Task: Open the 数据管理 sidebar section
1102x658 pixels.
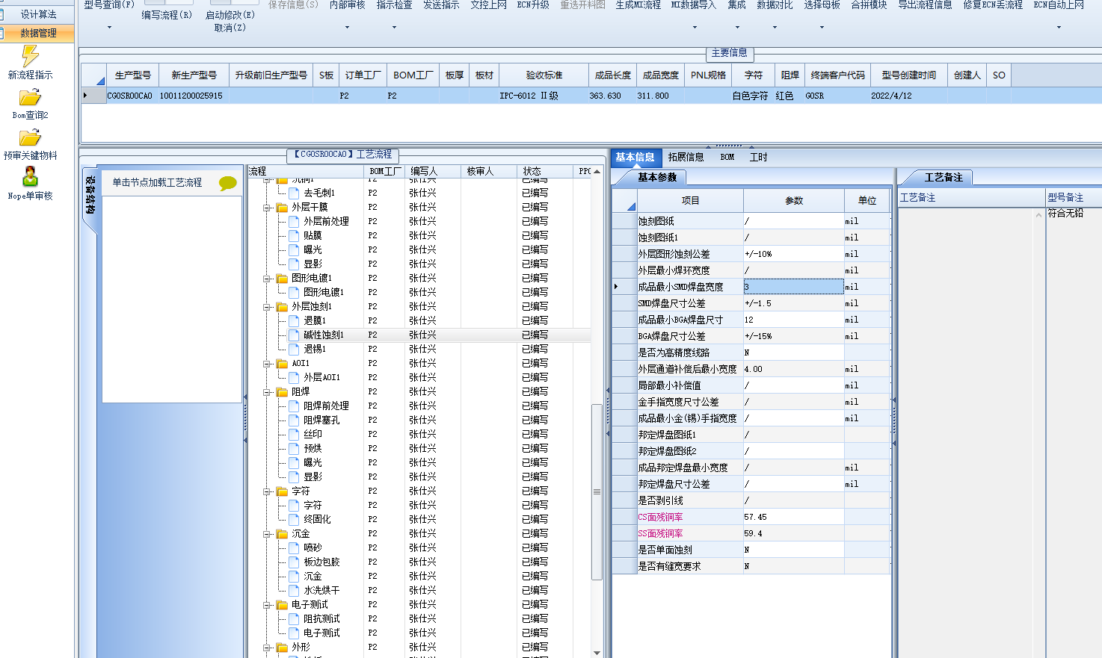Action: (38, 33)
